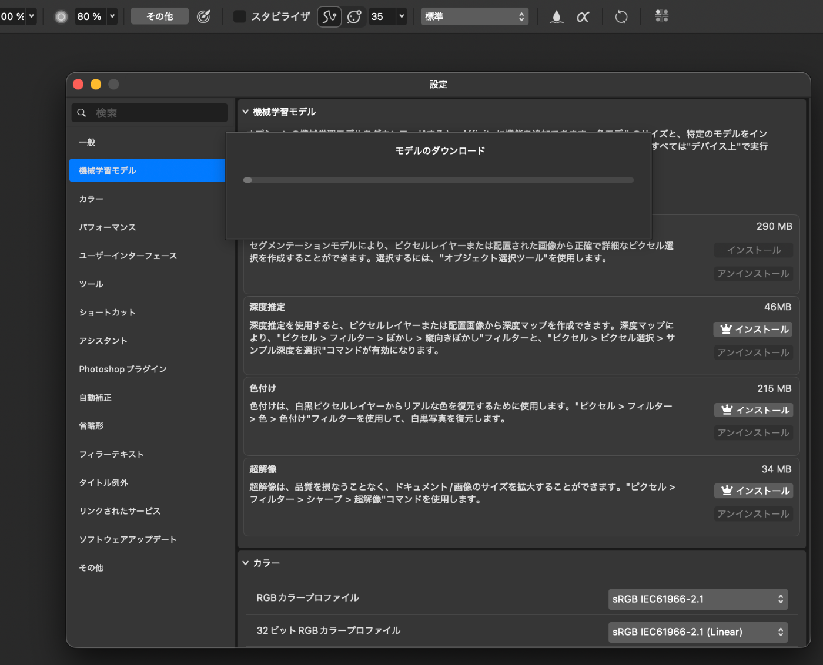Click the 35 stabilizer length field
823x665 pixels.
coord(382,16)
